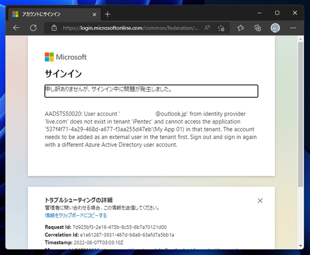
Task: Click the Correlation Id value
Action: coord(127,235)
